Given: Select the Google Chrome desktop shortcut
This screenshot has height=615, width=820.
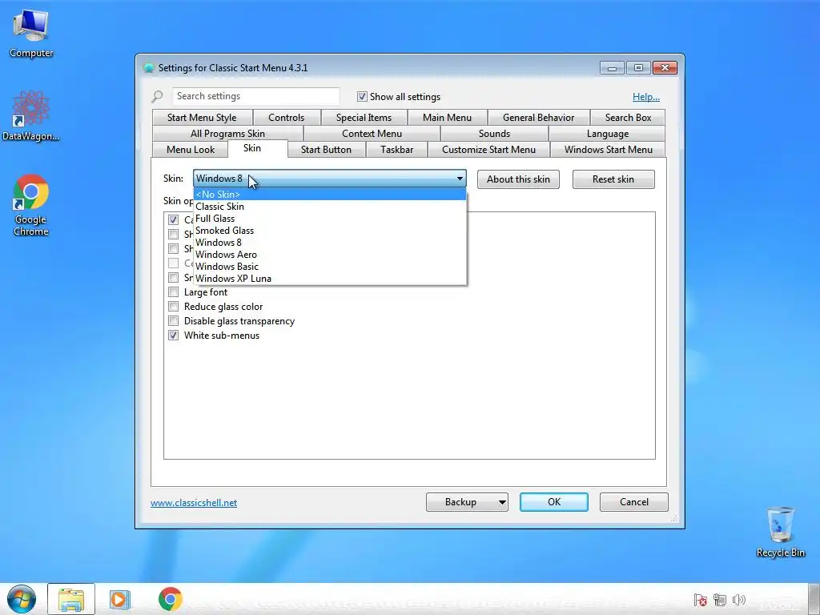Looking at the screenshot, I should (x=31, y=205).
